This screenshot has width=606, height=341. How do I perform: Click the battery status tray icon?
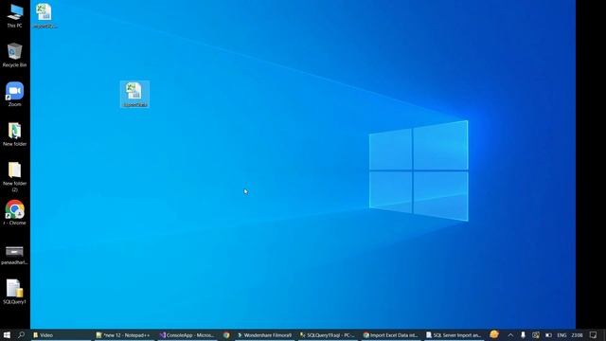pyautogui.click(x=548, y=335)
